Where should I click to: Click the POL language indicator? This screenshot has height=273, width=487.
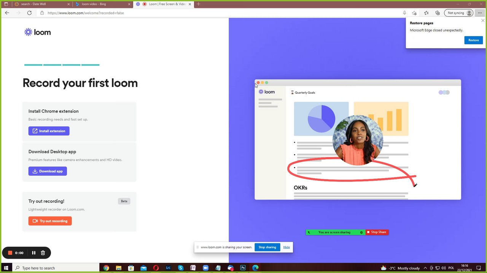pyautogui.click(x=451, y=268)
